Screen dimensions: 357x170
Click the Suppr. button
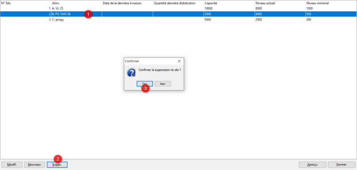pyautogui.click(x=57, y=164)
